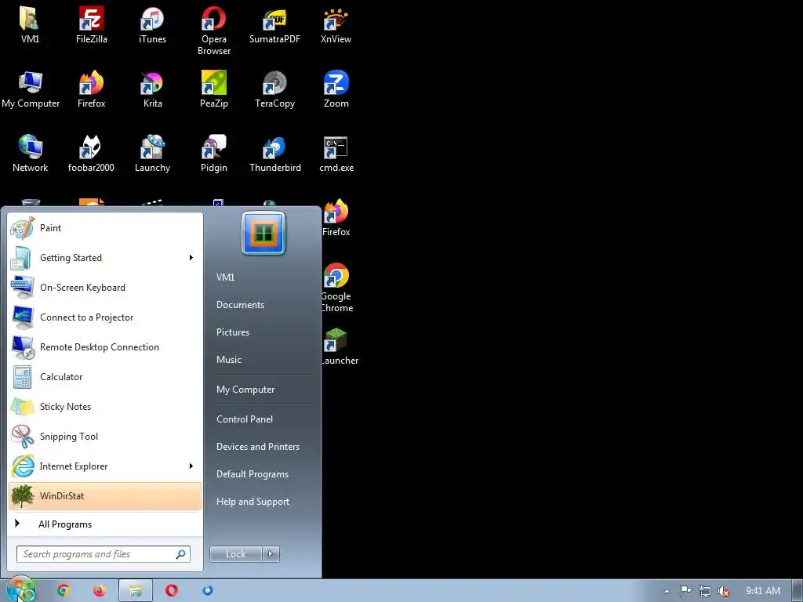Click the Opera icon in taskbar

[x=172, y=590]
